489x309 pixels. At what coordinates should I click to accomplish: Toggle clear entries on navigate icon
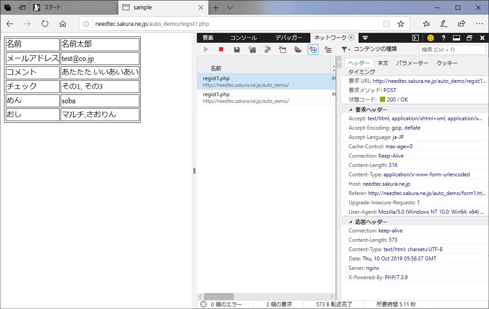[x=313, y=49]
